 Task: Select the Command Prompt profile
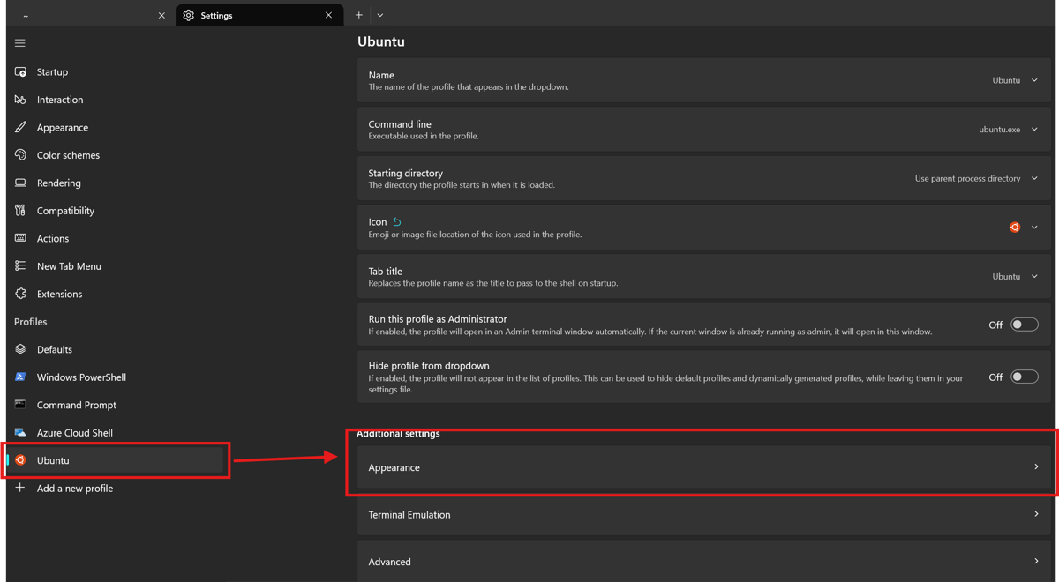click(x=116, y=405)
